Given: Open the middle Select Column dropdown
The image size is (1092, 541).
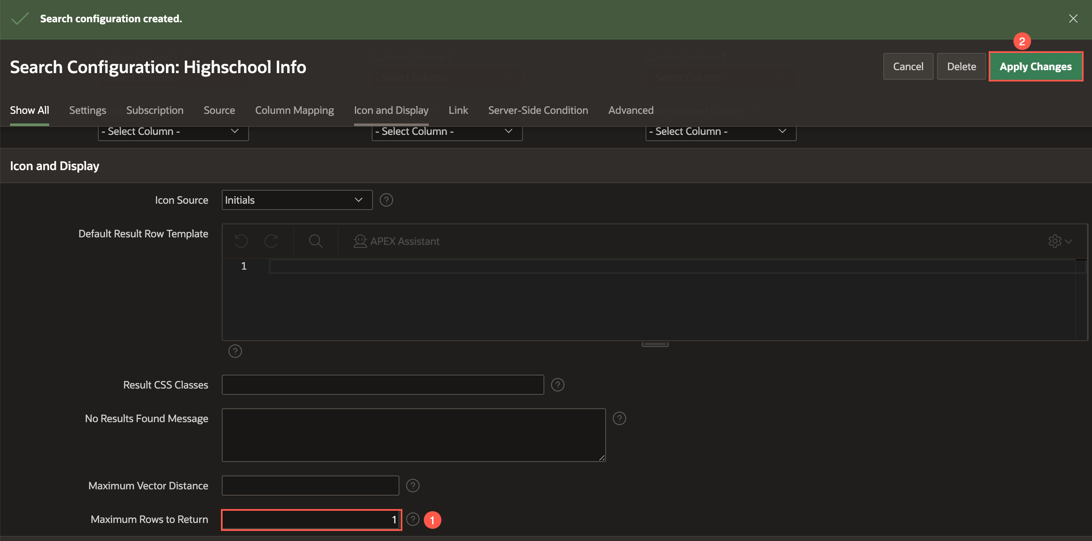Looking at the screenshot, I should click(x=447, y=131).
